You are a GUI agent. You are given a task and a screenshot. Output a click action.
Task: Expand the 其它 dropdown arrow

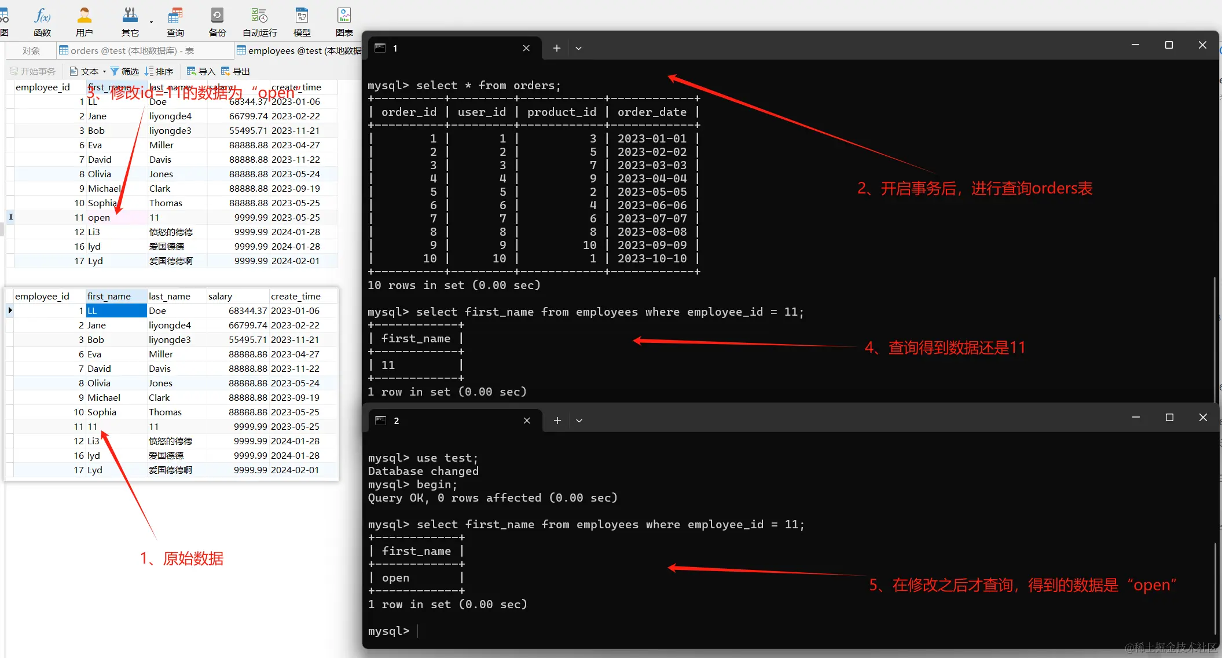(x=151, y=23)
